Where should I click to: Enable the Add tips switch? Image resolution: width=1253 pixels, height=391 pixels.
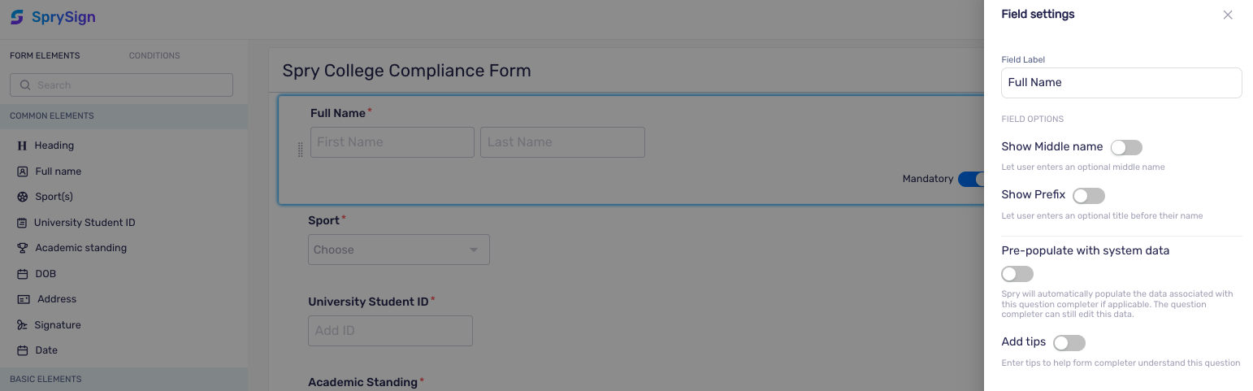(1069, 343)
